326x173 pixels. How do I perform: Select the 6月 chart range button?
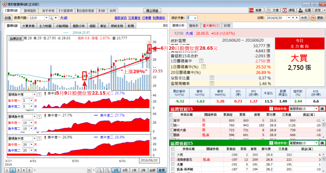pos(125,170)
